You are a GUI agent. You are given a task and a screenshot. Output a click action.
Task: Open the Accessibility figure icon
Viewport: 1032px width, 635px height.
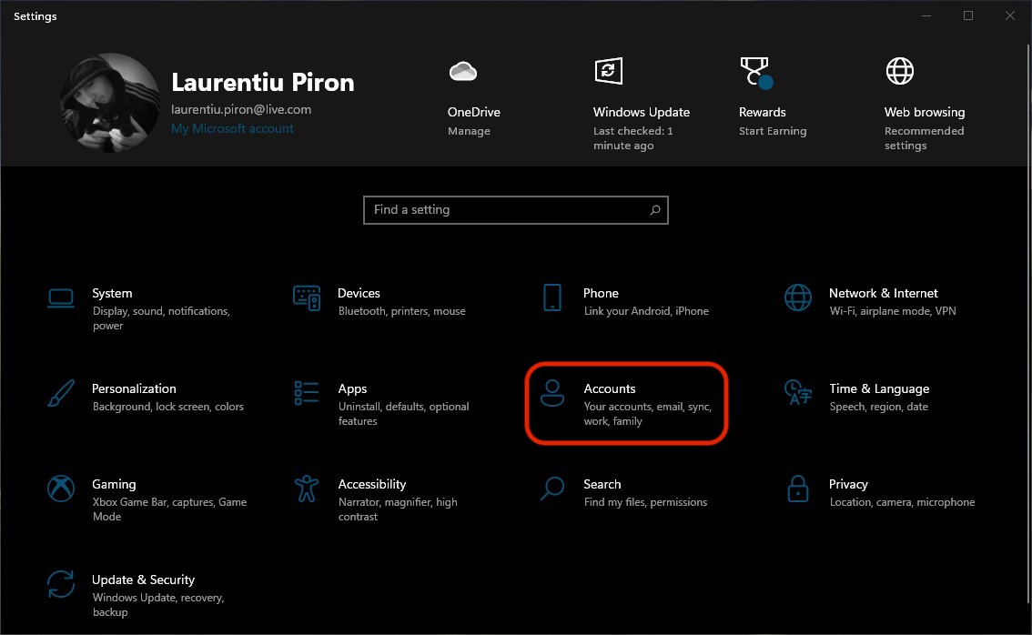pos(307,489)
